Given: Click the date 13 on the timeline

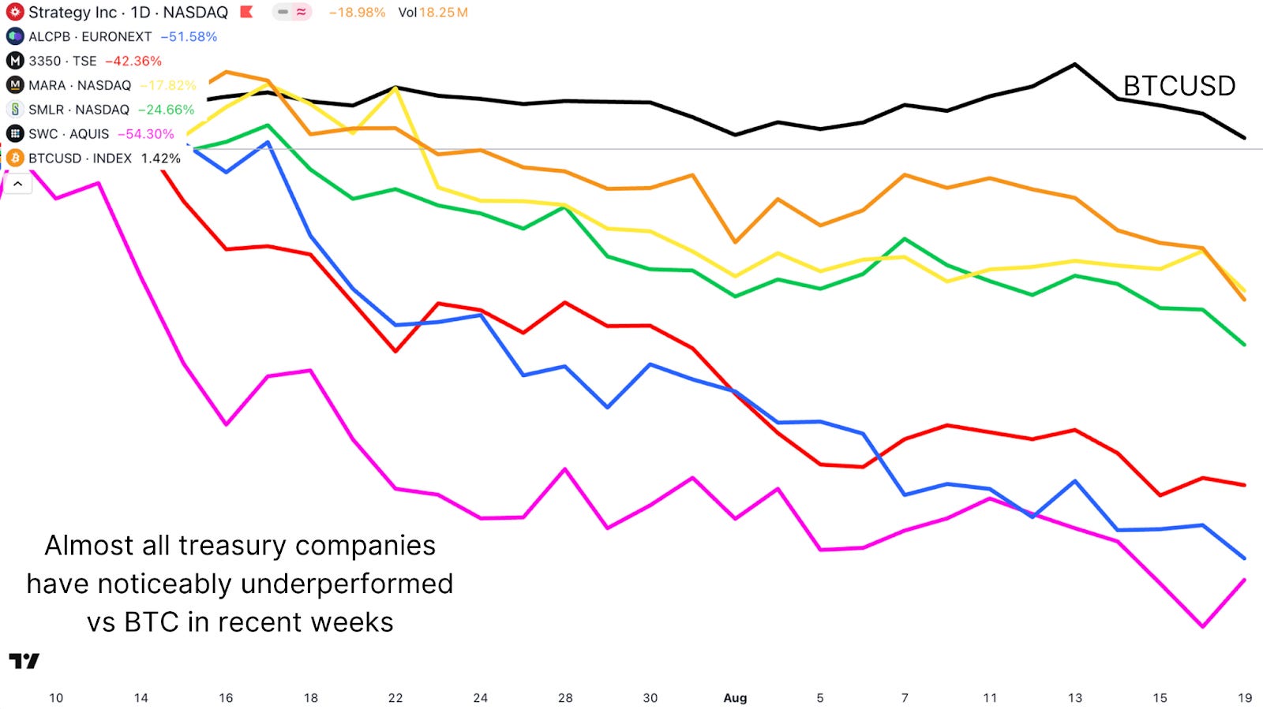Looking at the screenshot, I should coord(1075,698).
